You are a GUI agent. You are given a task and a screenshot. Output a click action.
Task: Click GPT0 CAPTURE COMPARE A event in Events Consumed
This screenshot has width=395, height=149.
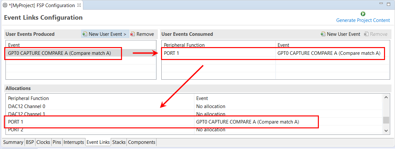point(329,53)
